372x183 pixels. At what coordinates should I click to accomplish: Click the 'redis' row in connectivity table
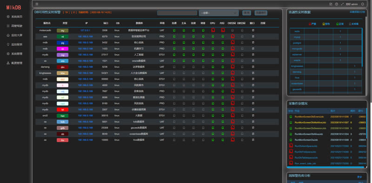pos(326,31)
